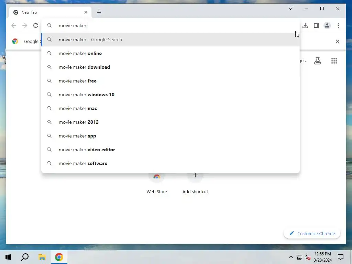
Task: Open Customize Chrome button
Action: (312, 233)
